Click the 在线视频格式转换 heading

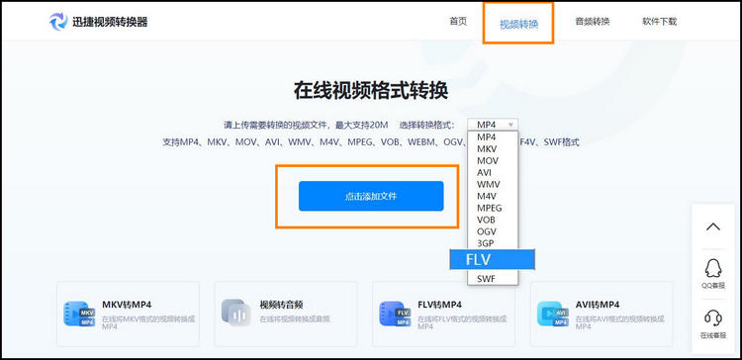[371, 90]
